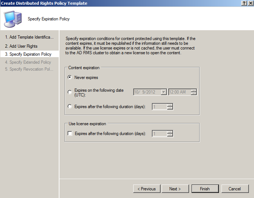
Task: Close the Create Distributed Rights Policy dialog
Action: (x=250, y=3)
